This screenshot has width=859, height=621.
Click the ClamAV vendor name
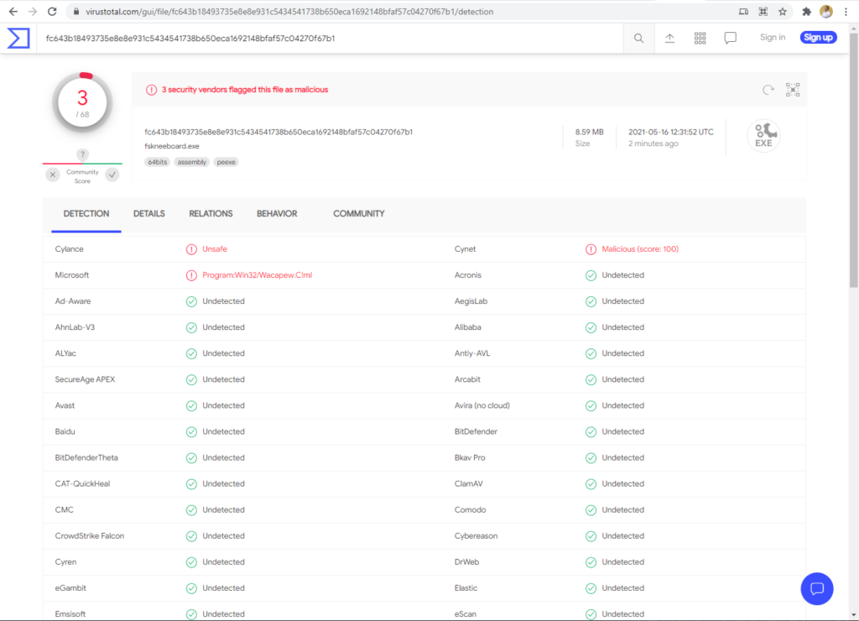click(x=468, y=484)
